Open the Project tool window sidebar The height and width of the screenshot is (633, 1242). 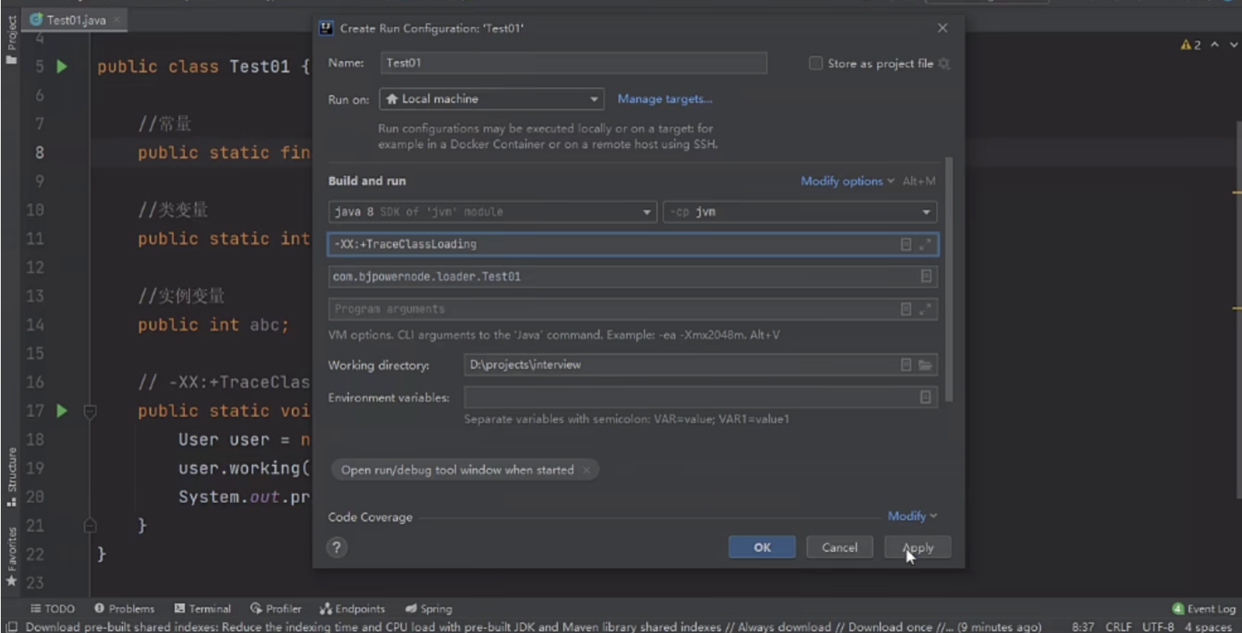pos(11,39)
